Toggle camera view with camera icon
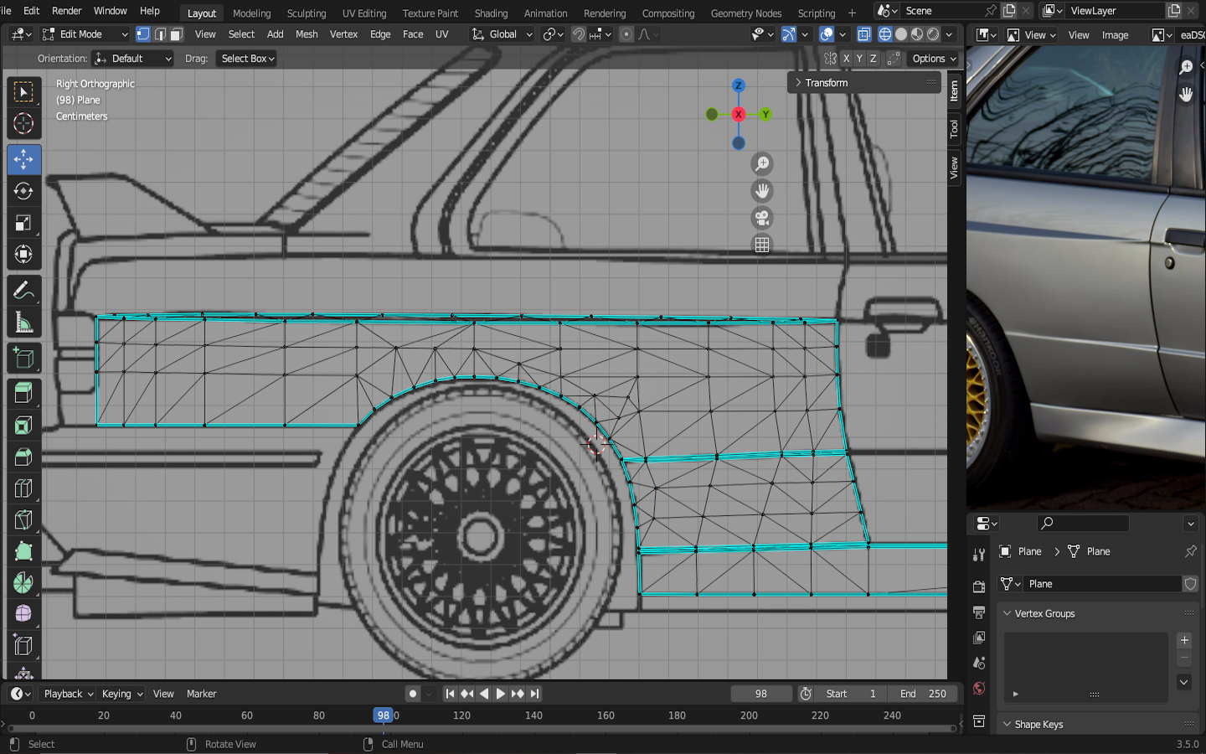The height and width of the screenshot is (754, 1206). tap(762, 219)
